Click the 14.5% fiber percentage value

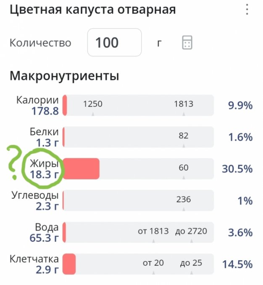(x=237, y=264)
